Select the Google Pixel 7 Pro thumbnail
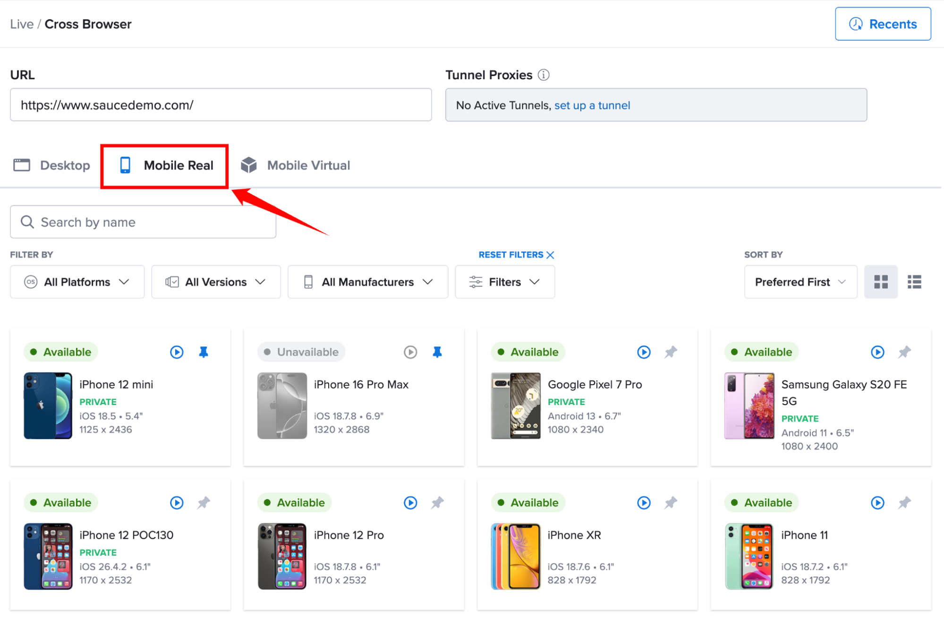 point(515,406)
